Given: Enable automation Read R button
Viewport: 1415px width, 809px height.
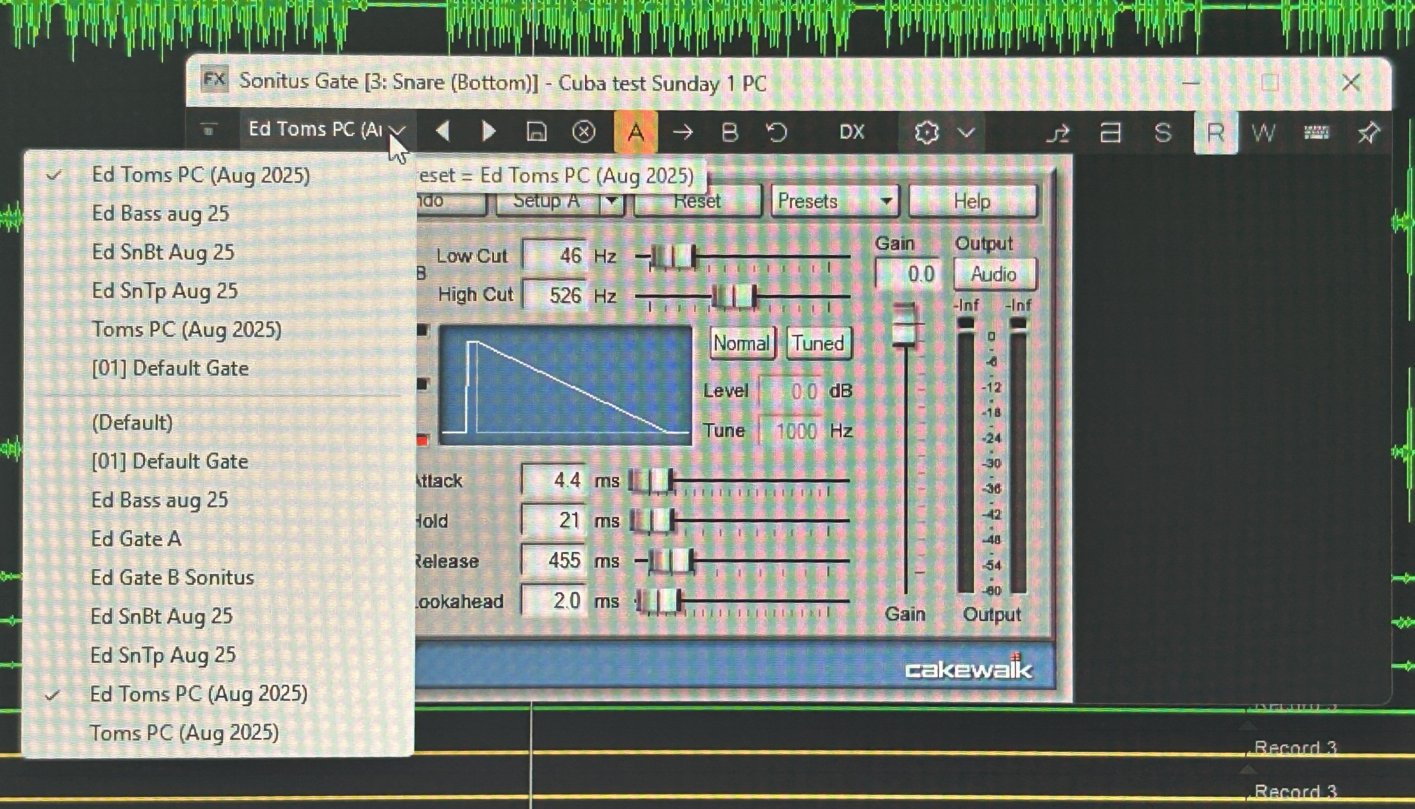Looking at the screenshot, I should click(x=1215, y=132).
